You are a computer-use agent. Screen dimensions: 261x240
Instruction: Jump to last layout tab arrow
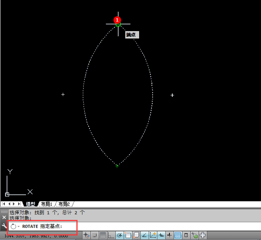click(x=19, y=204)
